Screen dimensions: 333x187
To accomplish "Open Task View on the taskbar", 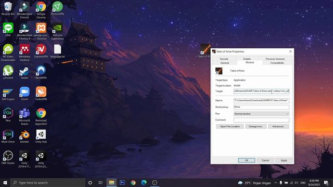I will pos(100,182).
